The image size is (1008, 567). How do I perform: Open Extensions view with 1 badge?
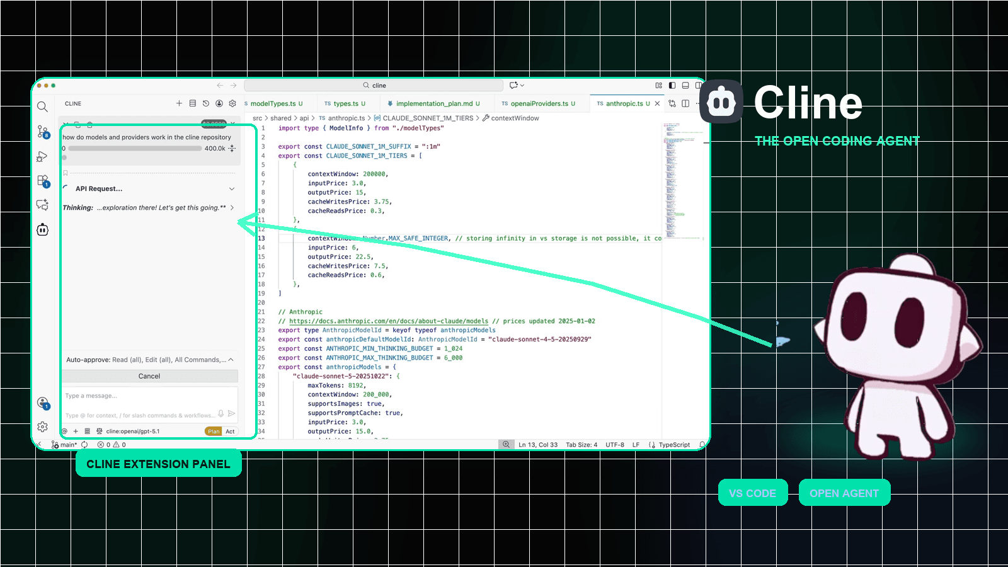click(43, 181)
